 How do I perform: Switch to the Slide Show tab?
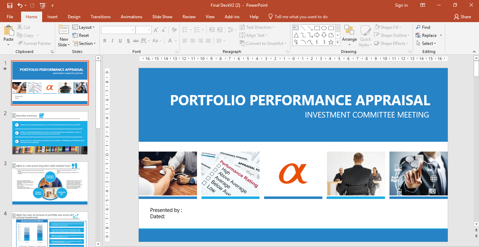[x=162, y=17]
